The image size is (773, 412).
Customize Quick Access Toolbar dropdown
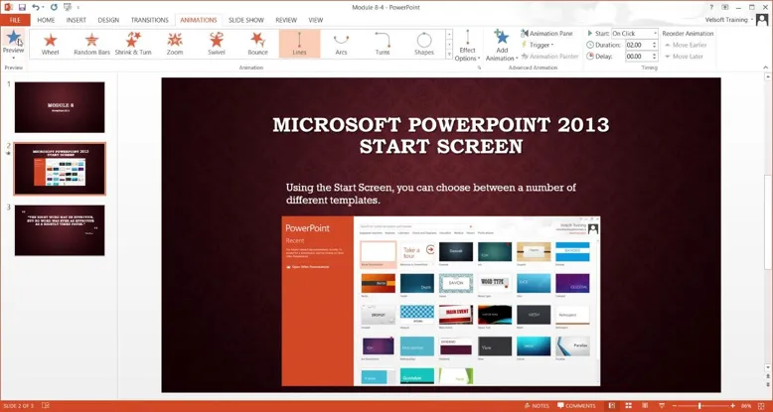point(78,7)
